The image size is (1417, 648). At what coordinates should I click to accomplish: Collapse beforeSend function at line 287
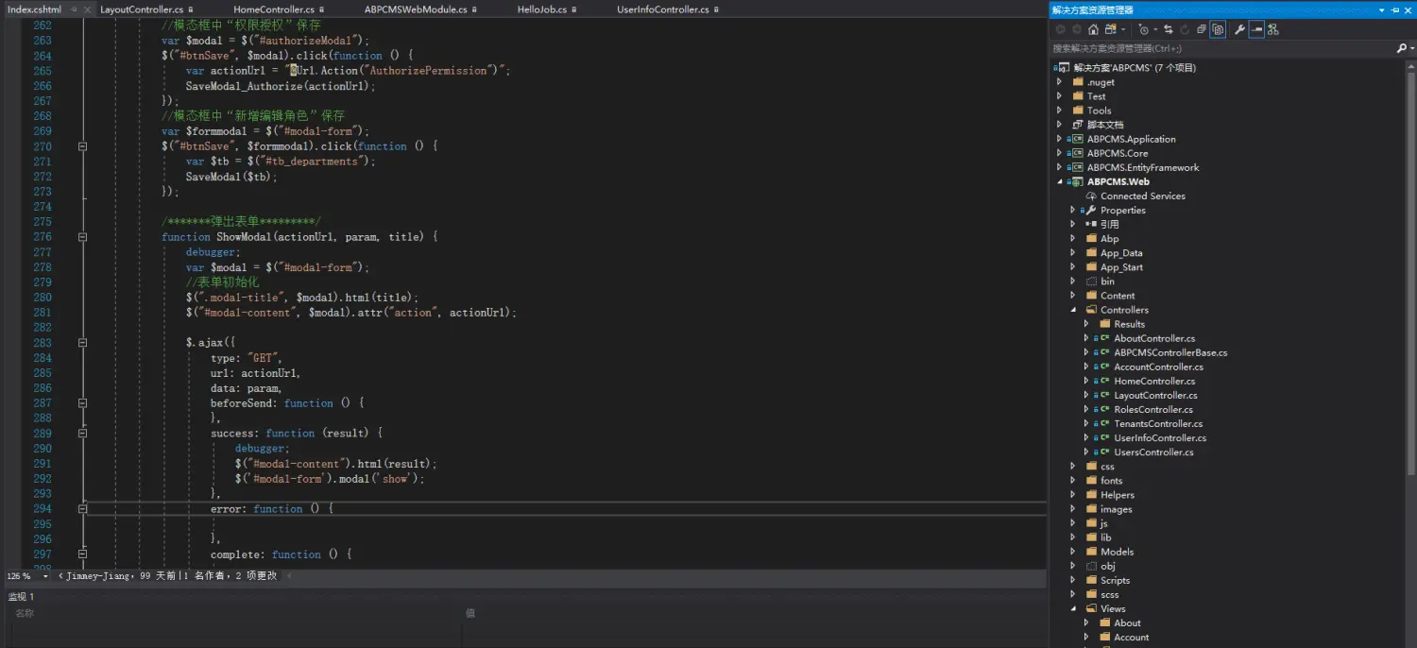[x=82, y=403]
